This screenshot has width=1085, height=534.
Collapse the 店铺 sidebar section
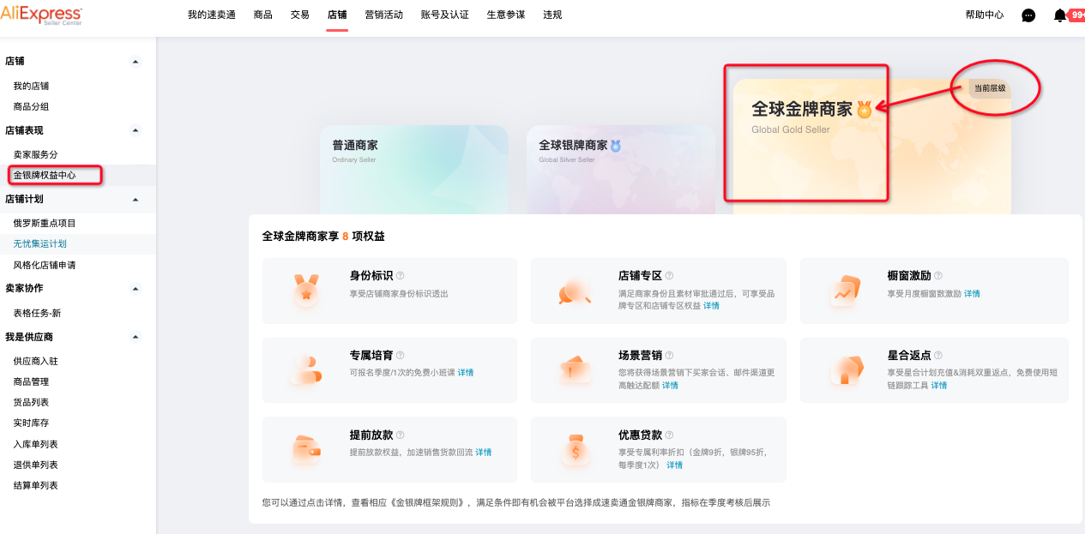(x=135, y=62)
